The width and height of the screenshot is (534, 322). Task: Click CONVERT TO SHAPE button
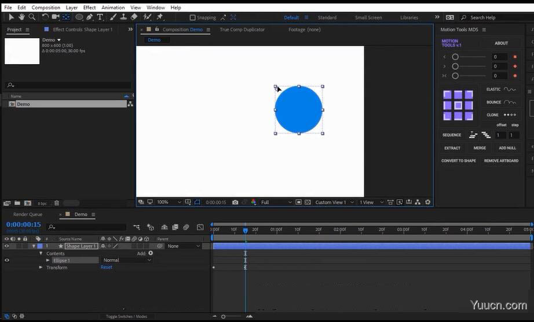coord(458,161)
